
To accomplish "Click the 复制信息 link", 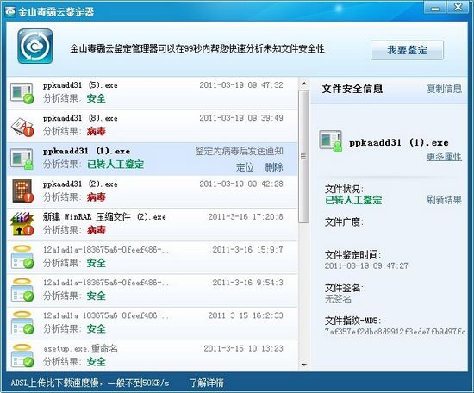I will click(444, 89).
